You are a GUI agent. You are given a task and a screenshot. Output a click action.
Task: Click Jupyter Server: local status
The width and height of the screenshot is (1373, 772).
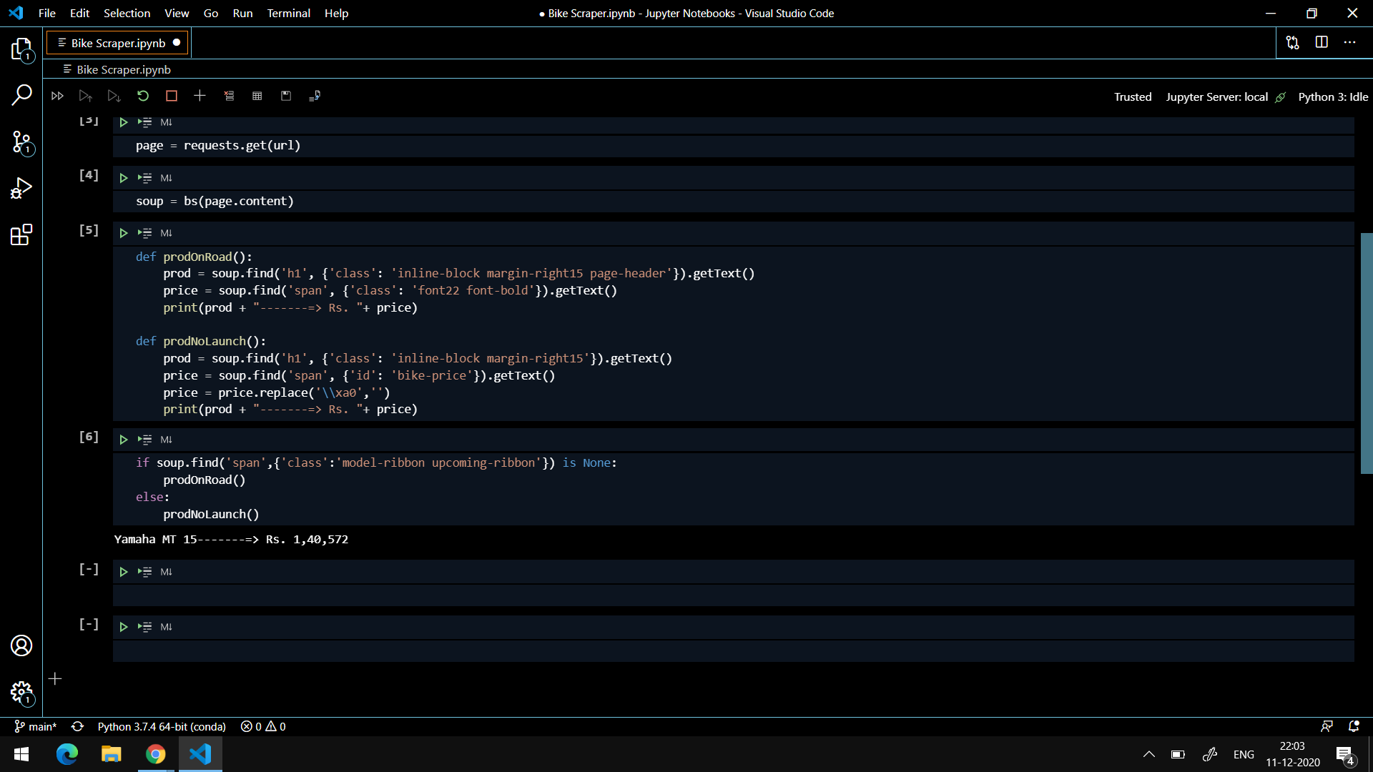point(1216,96)
